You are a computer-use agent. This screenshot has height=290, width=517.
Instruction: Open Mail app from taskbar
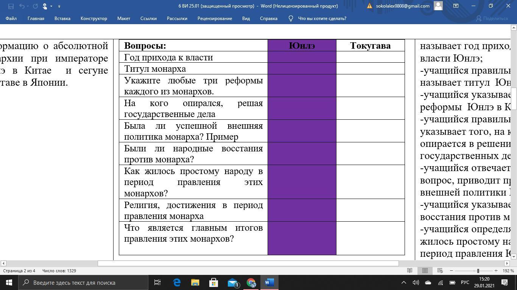click(x=232, y=282)
